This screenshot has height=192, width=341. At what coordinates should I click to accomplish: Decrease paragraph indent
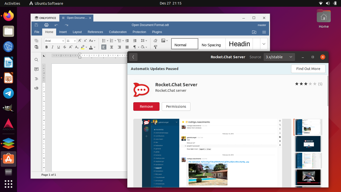tap(127, 40)
